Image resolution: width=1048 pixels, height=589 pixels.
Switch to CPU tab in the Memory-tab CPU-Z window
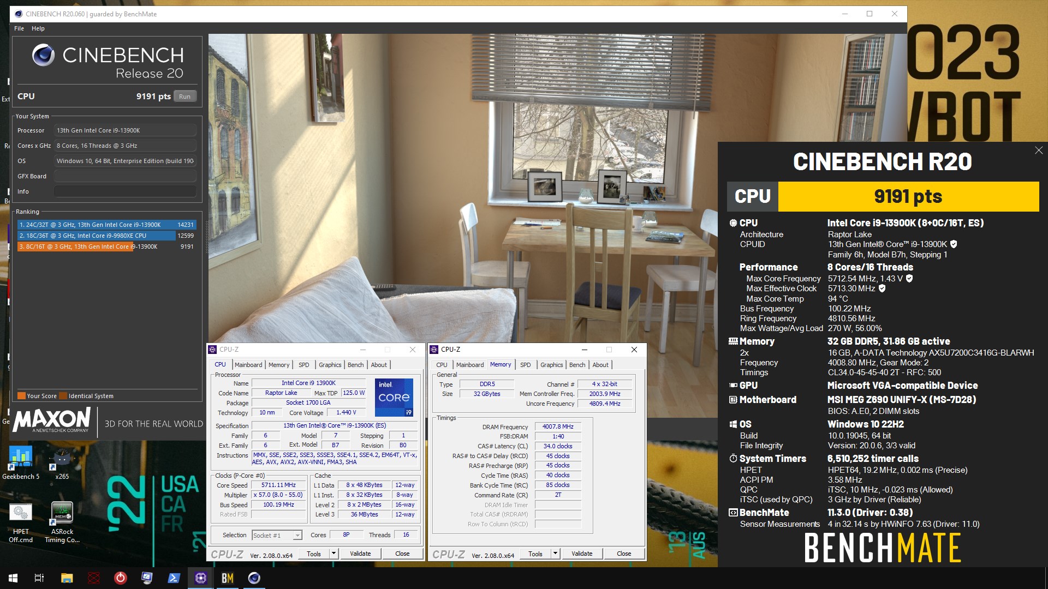pyautogui.click(x=442, y=365)
